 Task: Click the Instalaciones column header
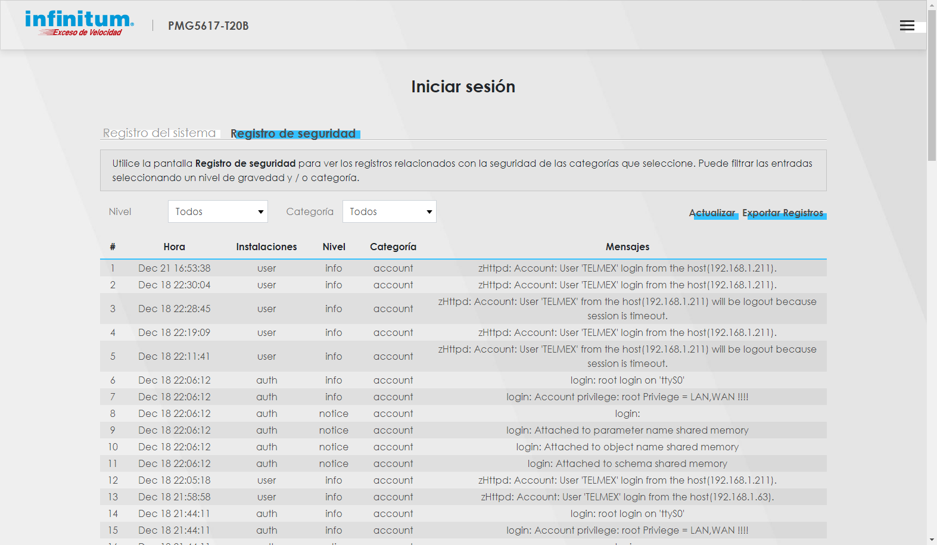(266, 247)
